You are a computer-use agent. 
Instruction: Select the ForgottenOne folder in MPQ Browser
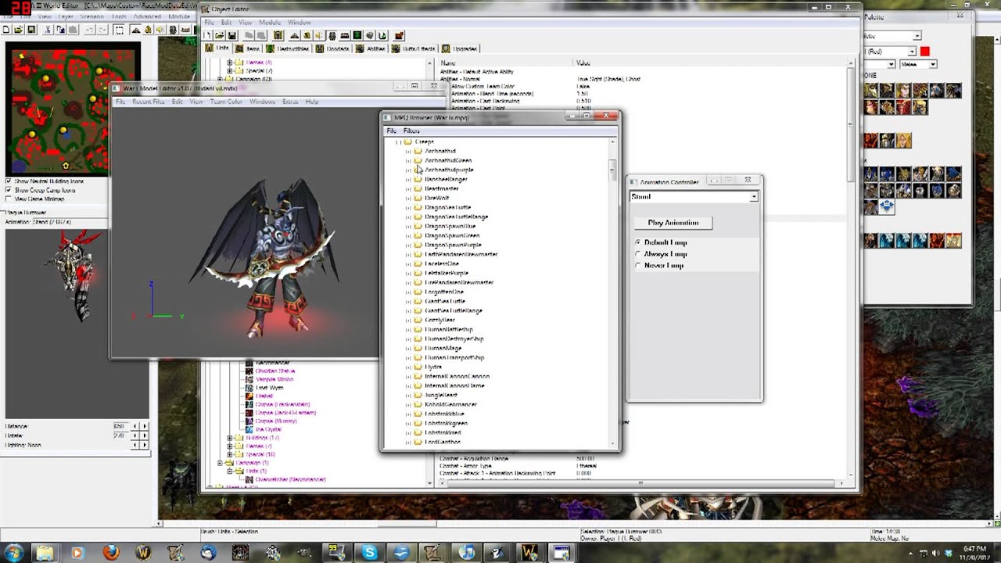(x=444, y=292)
